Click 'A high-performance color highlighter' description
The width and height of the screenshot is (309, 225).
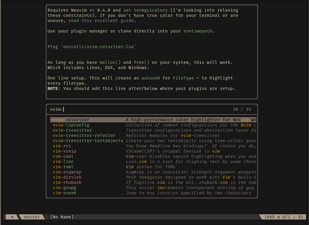click(x=191, y=120)
